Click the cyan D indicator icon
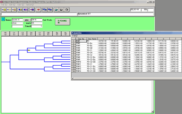 [x=3, y=19]
